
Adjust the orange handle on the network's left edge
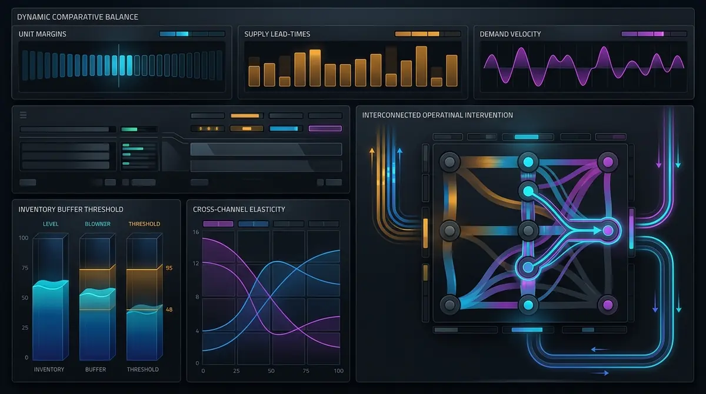tap(425, 232)
